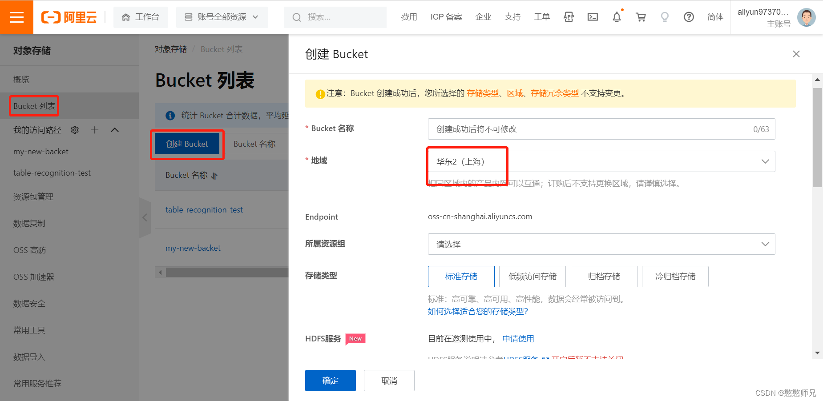Image resolution: width=823 pixels, height=401 pixels.
Task: Toggle the Bucket 名称 sort order arrows
Action: pyautogui.click(x=214, y=175)
